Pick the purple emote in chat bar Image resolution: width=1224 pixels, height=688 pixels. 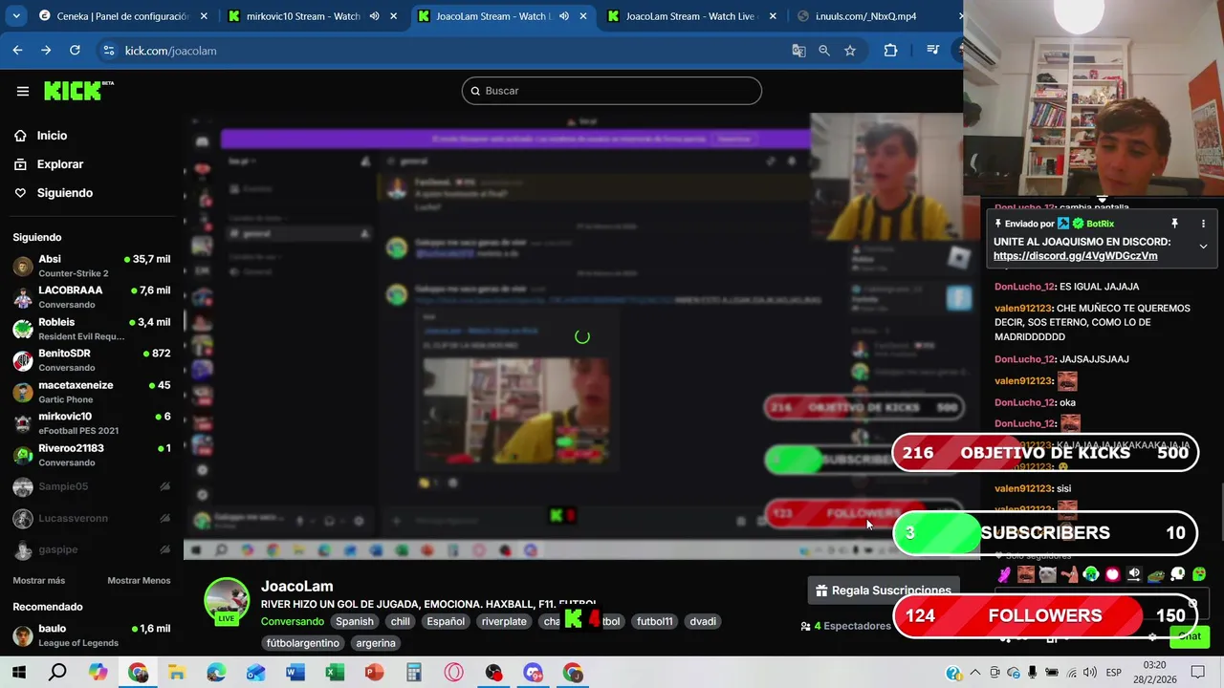1004,574
